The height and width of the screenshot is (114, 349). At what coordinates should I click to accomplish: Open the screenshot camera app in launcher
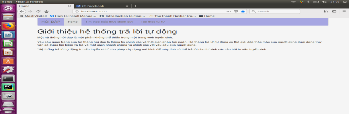8,96
